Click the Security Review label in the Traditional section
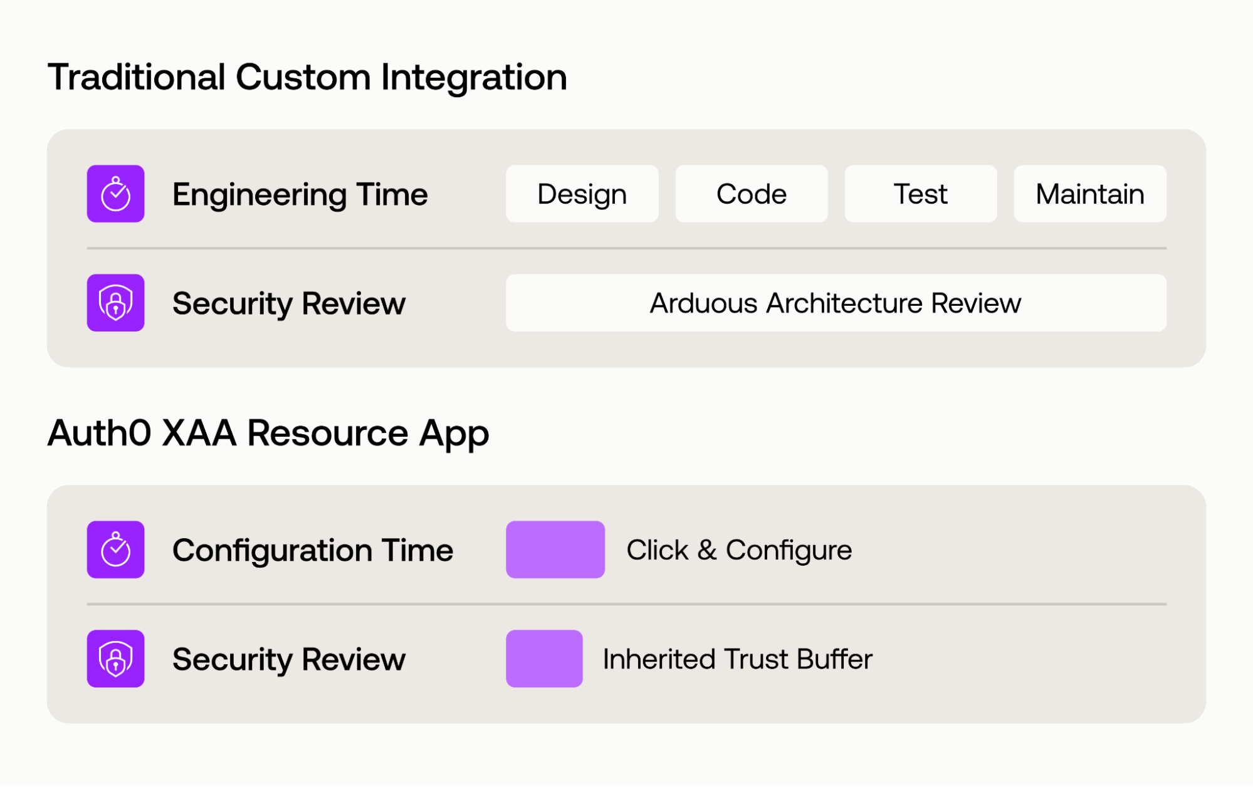 coord(289,303)
